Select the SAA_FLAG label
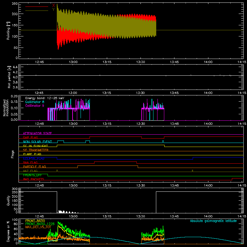The width and height of the screenshot is (247, 247). (30, 162)
